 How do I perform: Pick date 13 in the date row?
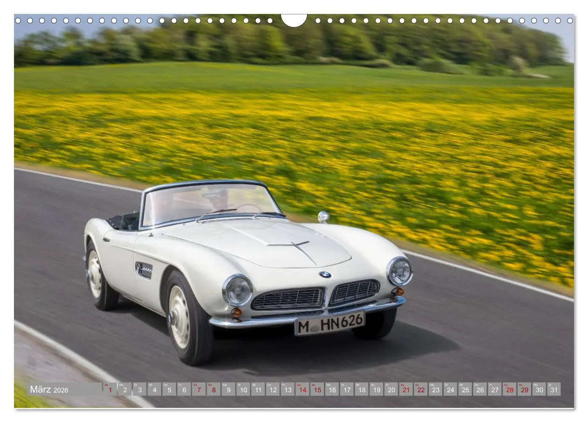(287, 389)
